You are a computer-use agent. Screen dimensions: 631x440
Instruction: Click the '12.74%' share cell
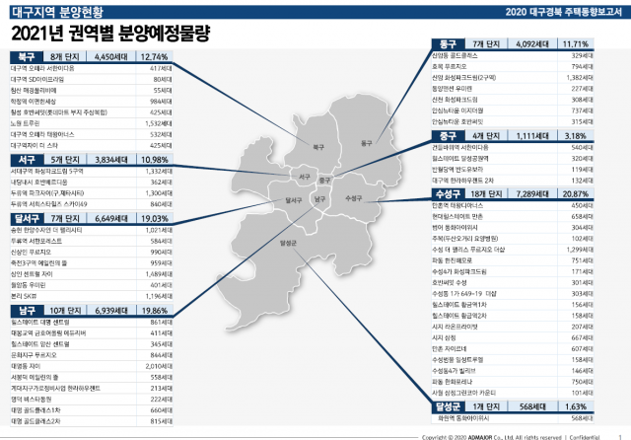coord(155,57)
